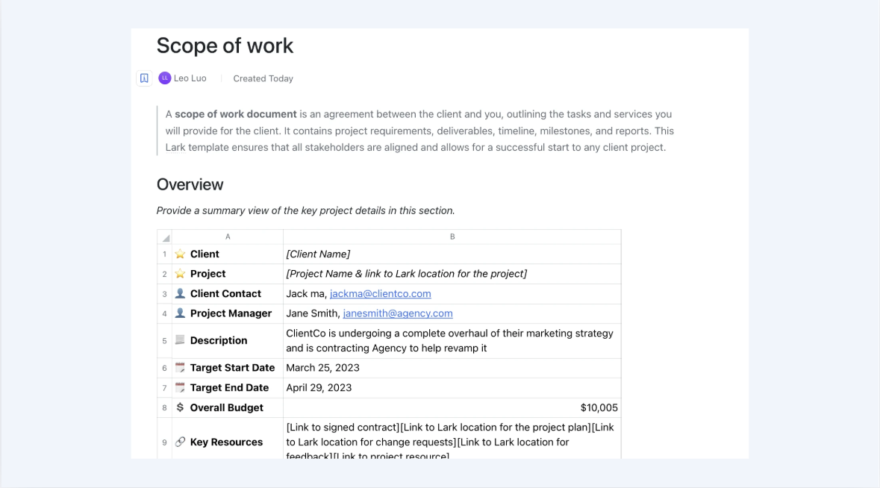Click the $10,005 budget cell
The height and width of the screenshot is (488, 880).
click(x=452, y=408)
